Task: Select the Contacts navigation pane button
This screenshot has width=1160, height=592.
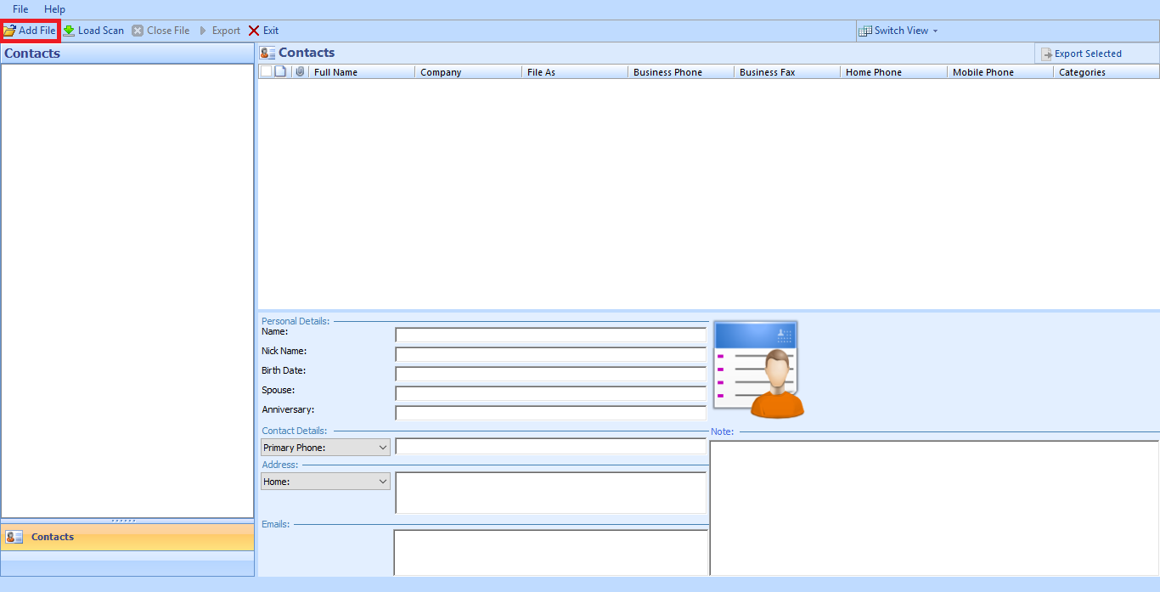Action: (x=127, y=537)
